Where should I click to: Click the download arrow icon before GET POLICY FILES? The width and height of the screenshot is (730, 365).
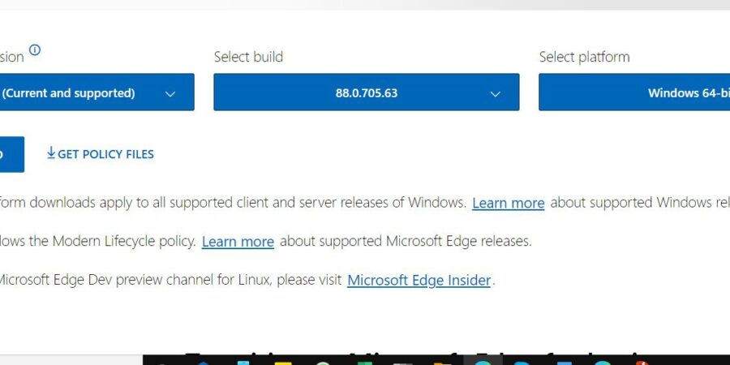[x=51, y=152]
